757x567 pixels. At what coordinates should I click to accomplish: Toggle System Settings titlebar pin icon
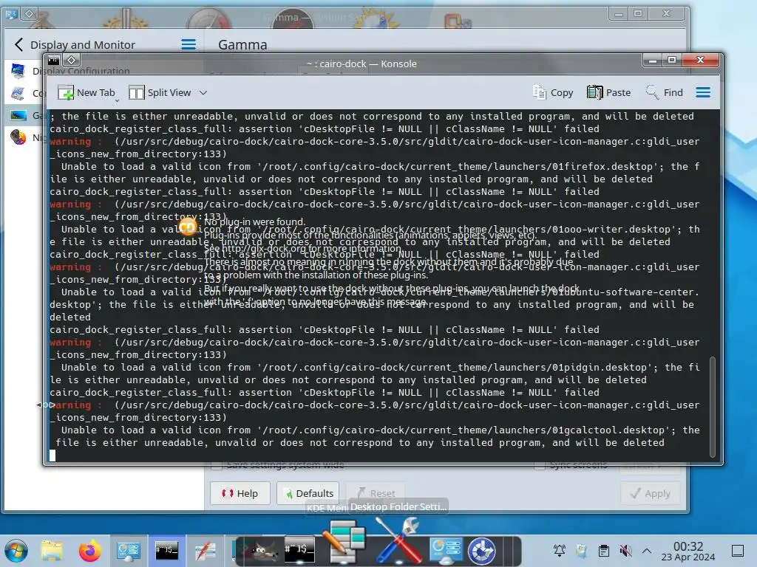[x=30, y=14]
